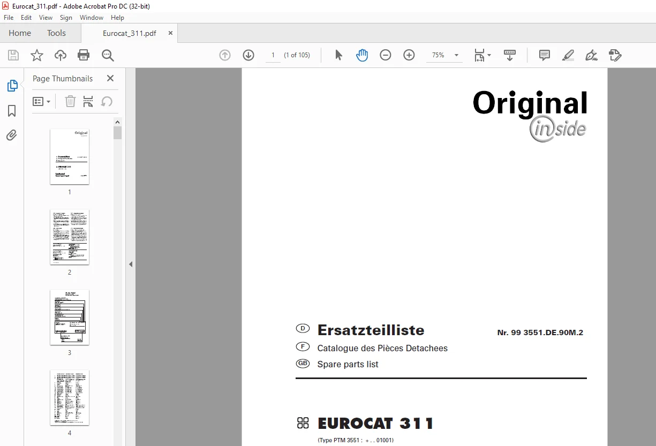Collapse the navigation pane arrow

tap(131, 264)
